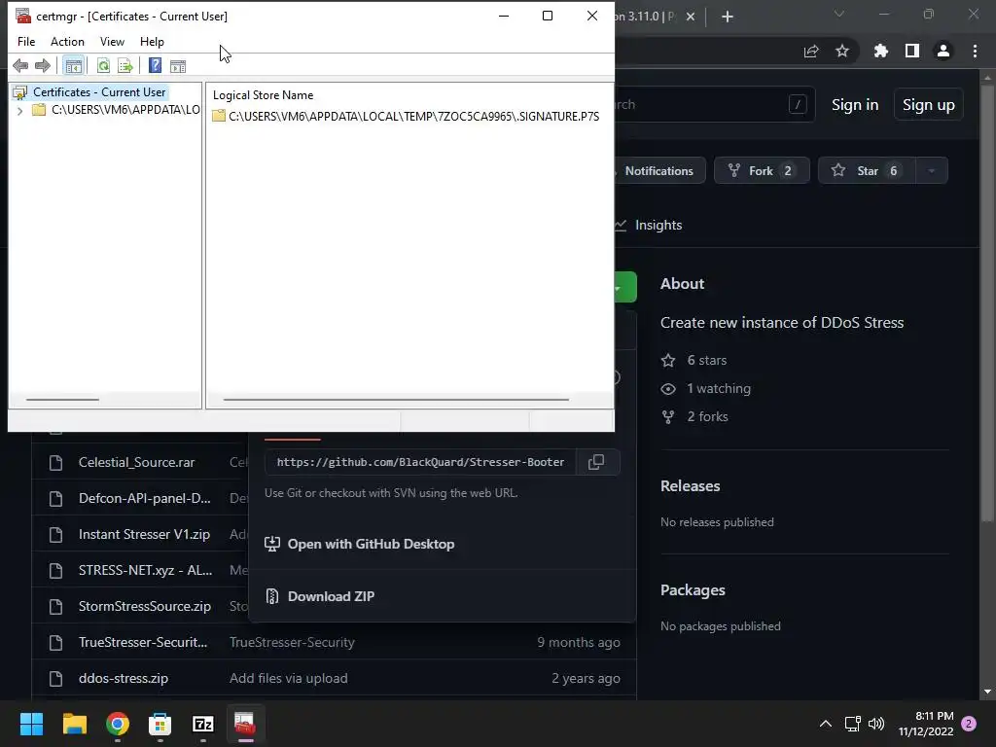Image resolution: width=996 pixels, height=747 pixels.
Task: Toggle the Action Pane toolbar icon
Action: click(178, 65)
